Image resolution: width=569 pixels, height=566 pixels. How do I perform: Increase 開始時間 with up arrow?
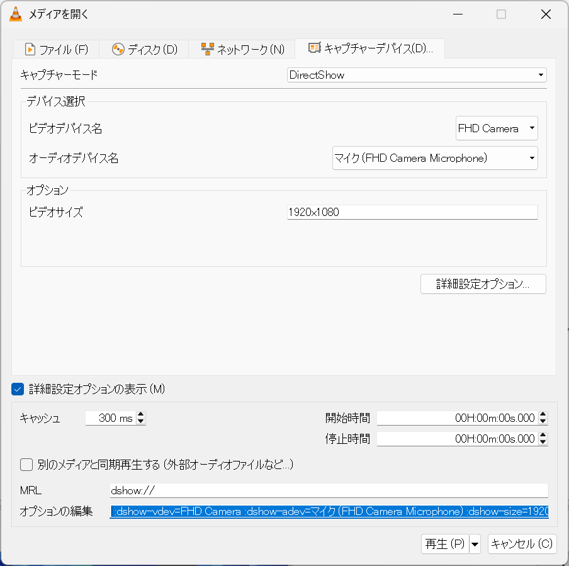[543, 415]
